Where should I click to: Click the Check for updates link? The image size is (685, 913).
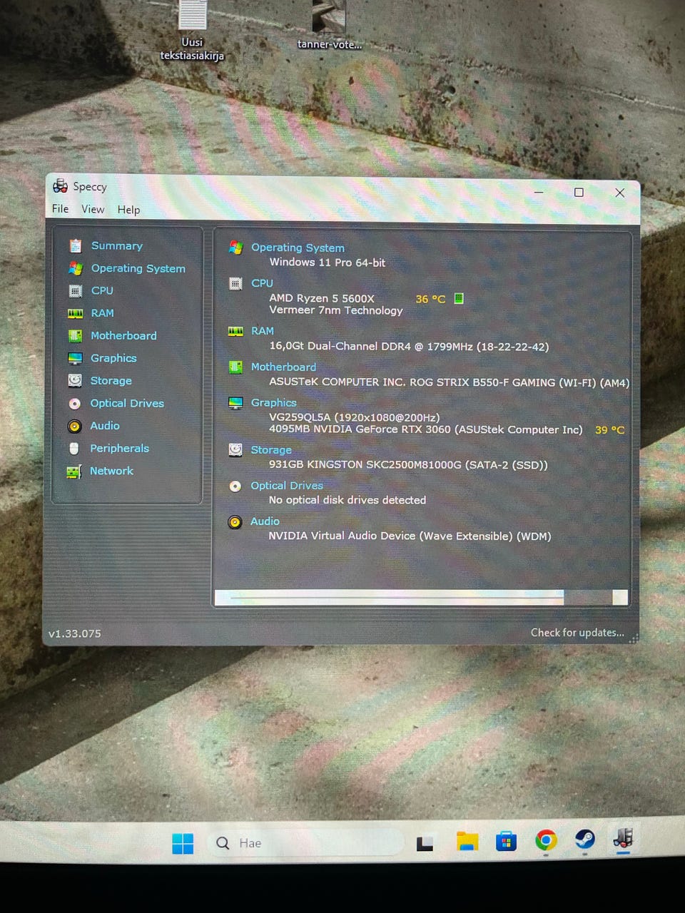(577, 633)
